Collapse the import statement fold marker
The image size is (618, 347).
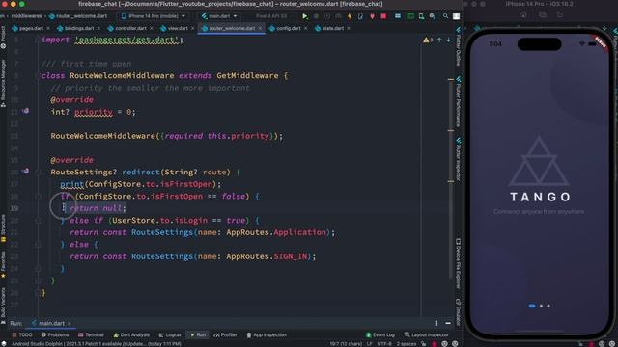pos(38,40)
